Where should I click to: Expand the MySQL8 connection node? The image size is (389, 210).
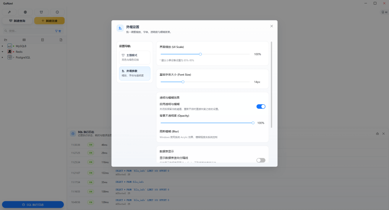[x=3, y=46]
